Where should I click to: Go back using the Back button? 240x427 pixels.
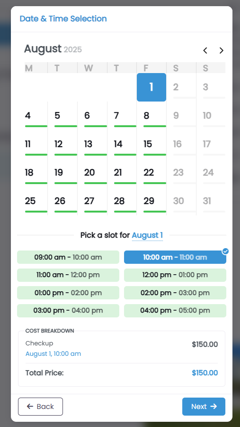[41, 407]
